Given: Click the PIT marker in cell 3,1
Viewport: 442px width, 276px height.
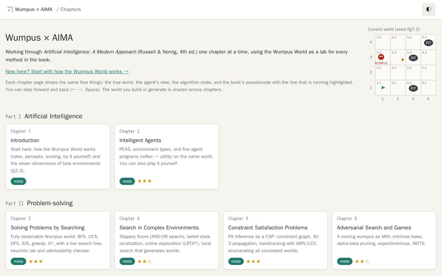Looking at the screenshot, I should point(413,88).
